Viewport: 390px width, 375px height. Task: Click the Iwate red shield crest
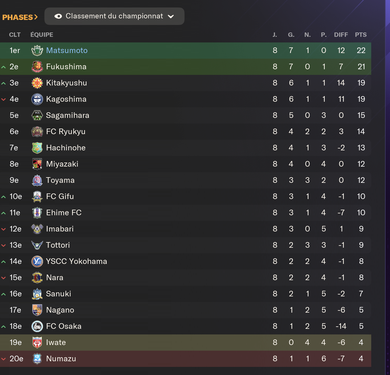[37, 343]
